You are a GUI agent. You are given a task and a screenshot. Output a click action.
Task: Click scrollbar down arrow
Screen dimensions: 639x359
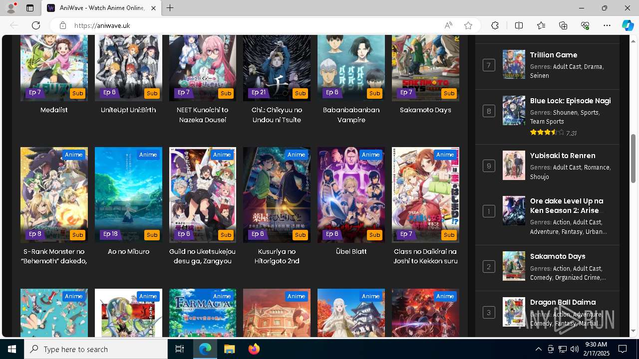point(634,331)
